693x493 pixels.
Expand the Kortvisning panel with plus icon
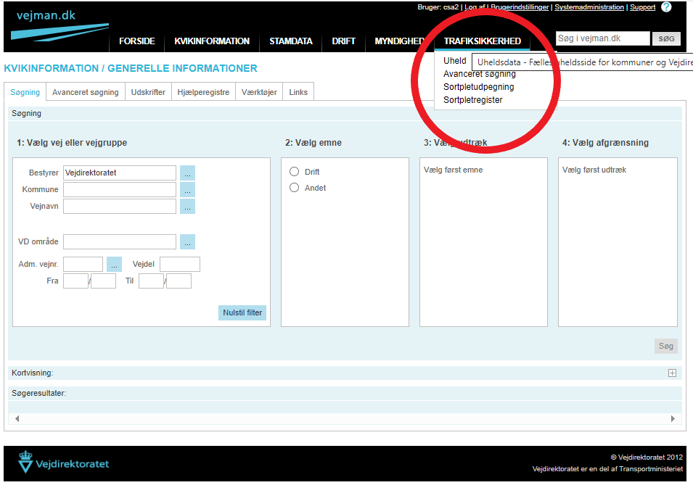tap(672, 373)
